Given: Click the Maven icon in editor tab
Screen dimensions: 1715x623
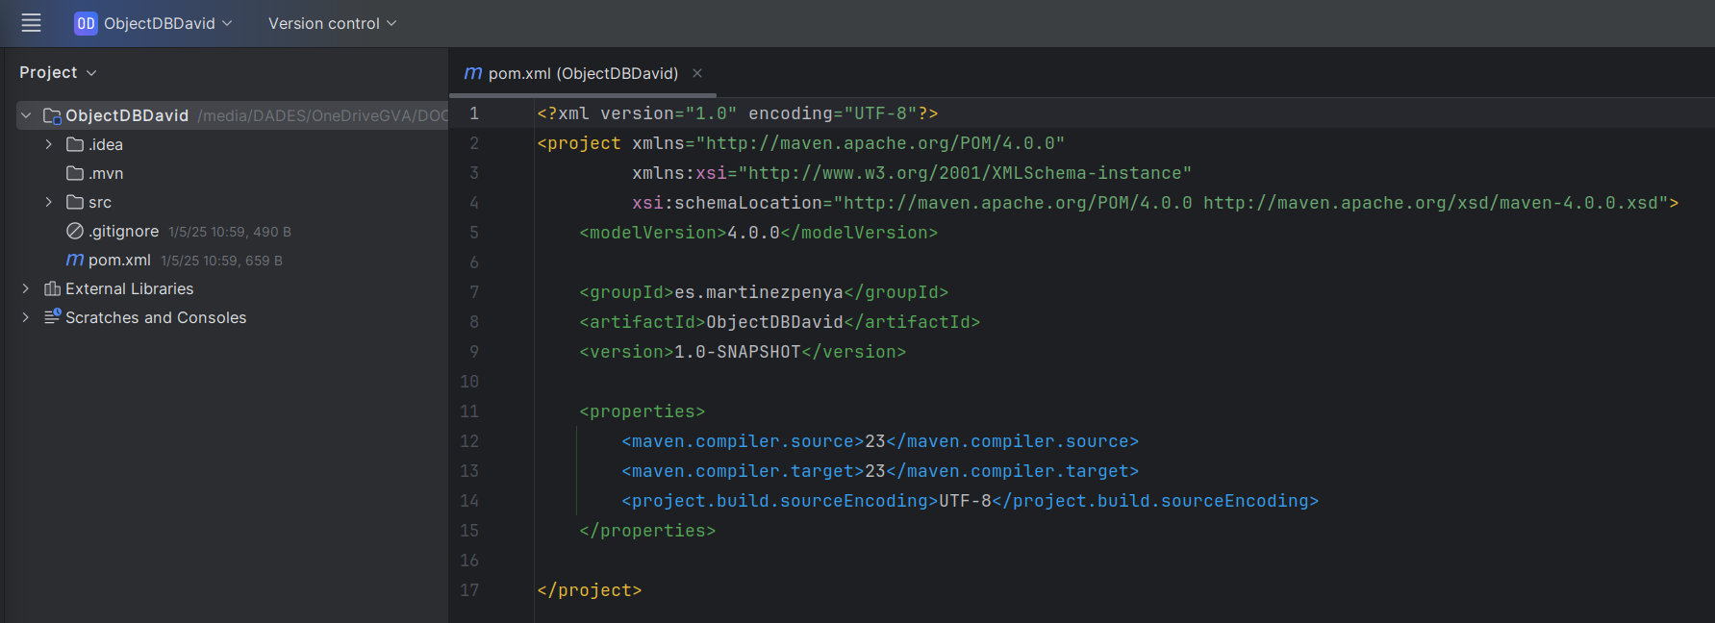Looking at the screenshot, I should 472,73.
